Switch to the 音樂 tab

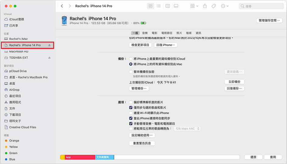click(145, 33)
